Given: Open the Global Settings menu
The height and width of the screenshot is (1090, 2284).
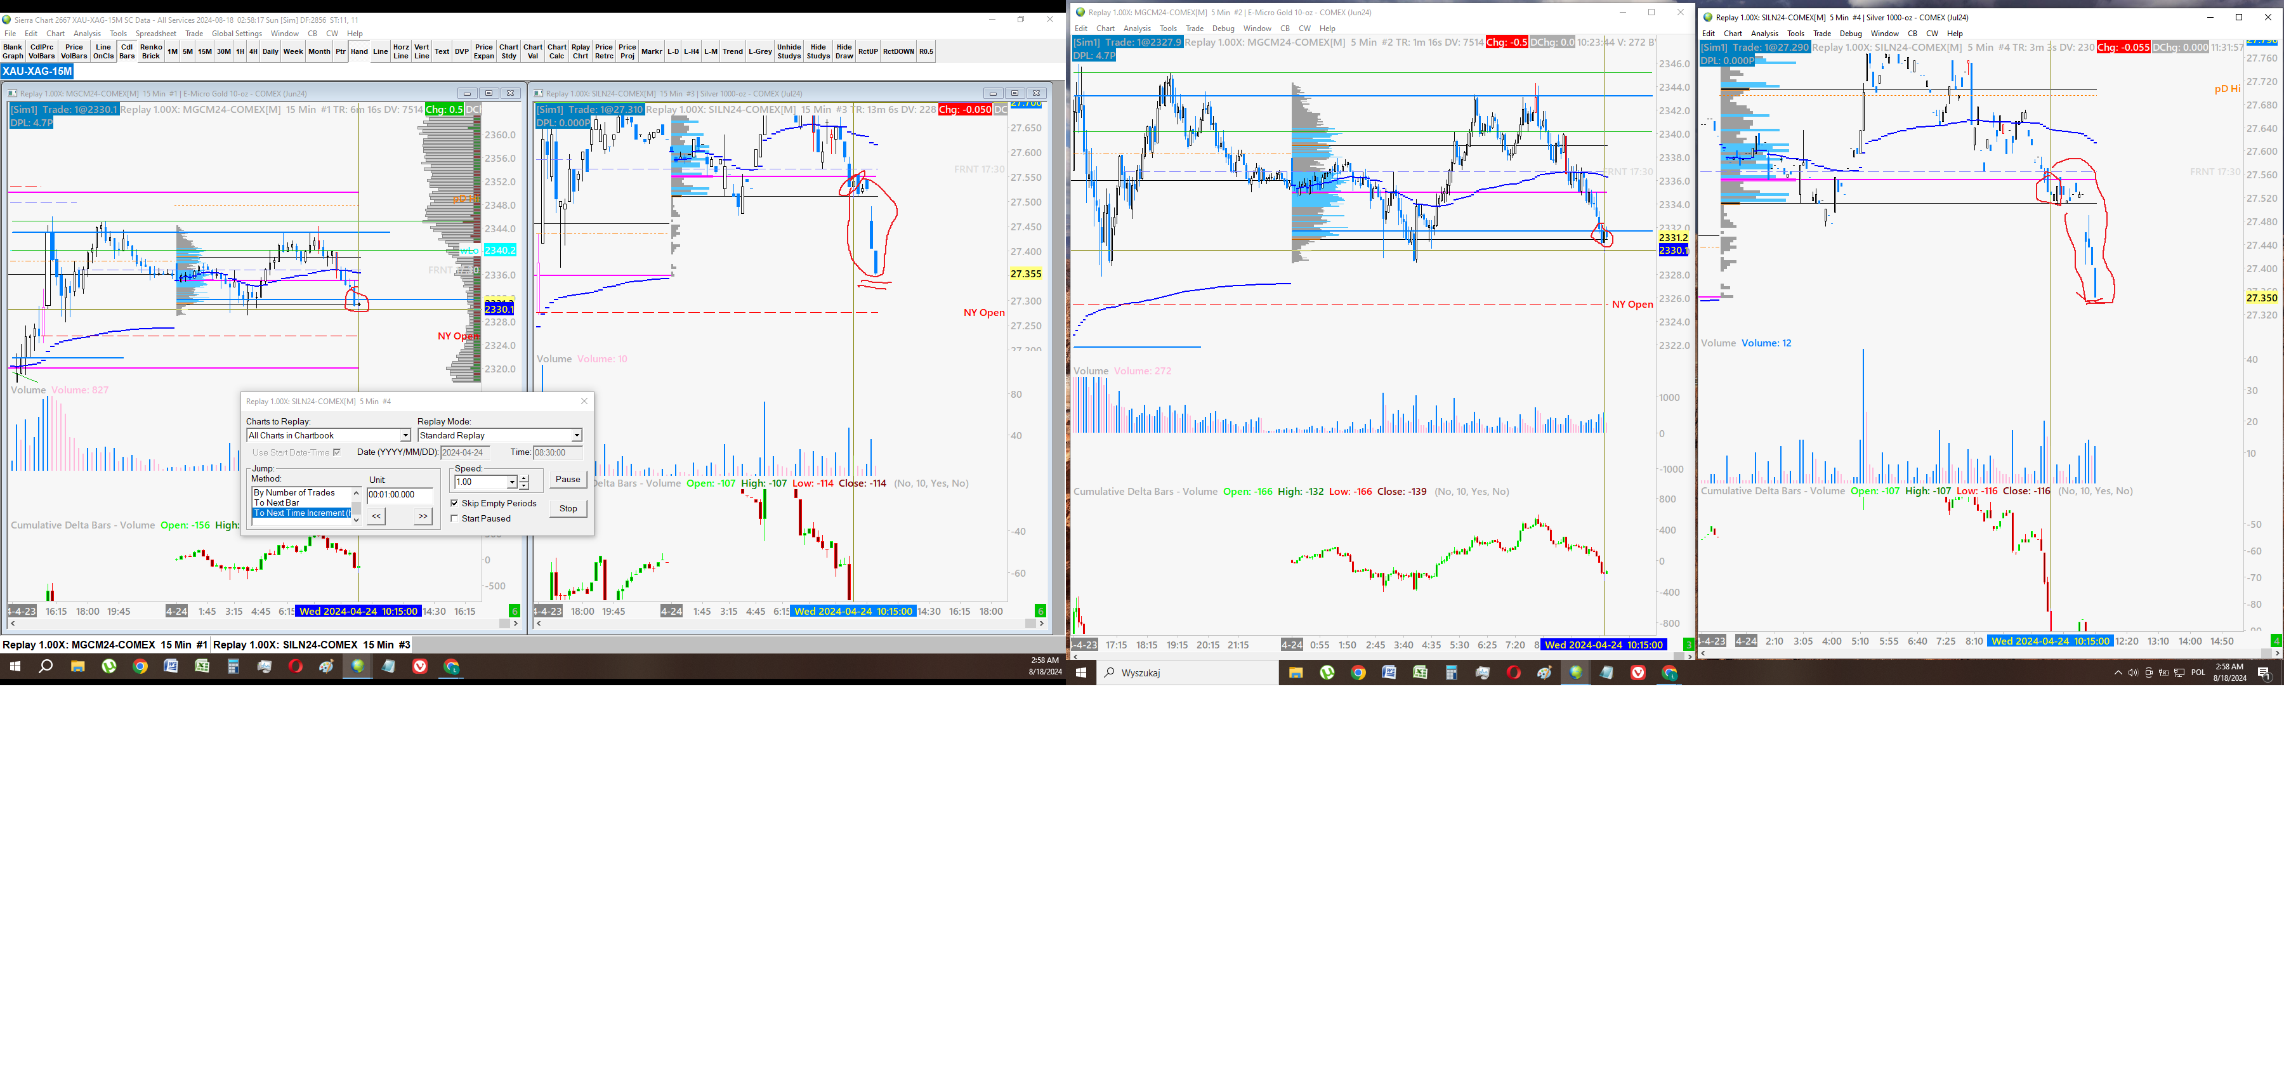Looking at the screenshot, I should (237, 34).
